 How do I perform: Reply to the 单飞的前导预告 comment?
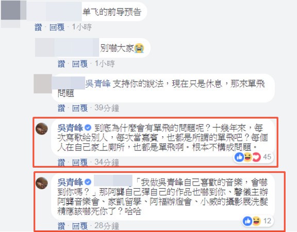pos(57,27)
